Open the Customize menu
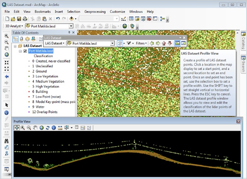 (117, 11)
